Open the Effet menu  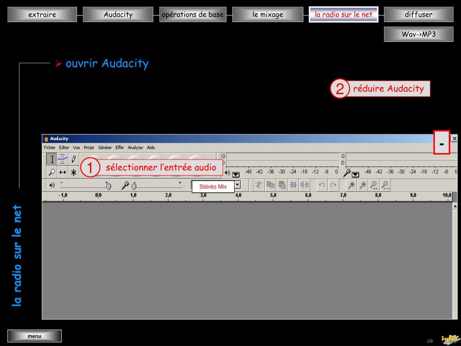point(119,147)
